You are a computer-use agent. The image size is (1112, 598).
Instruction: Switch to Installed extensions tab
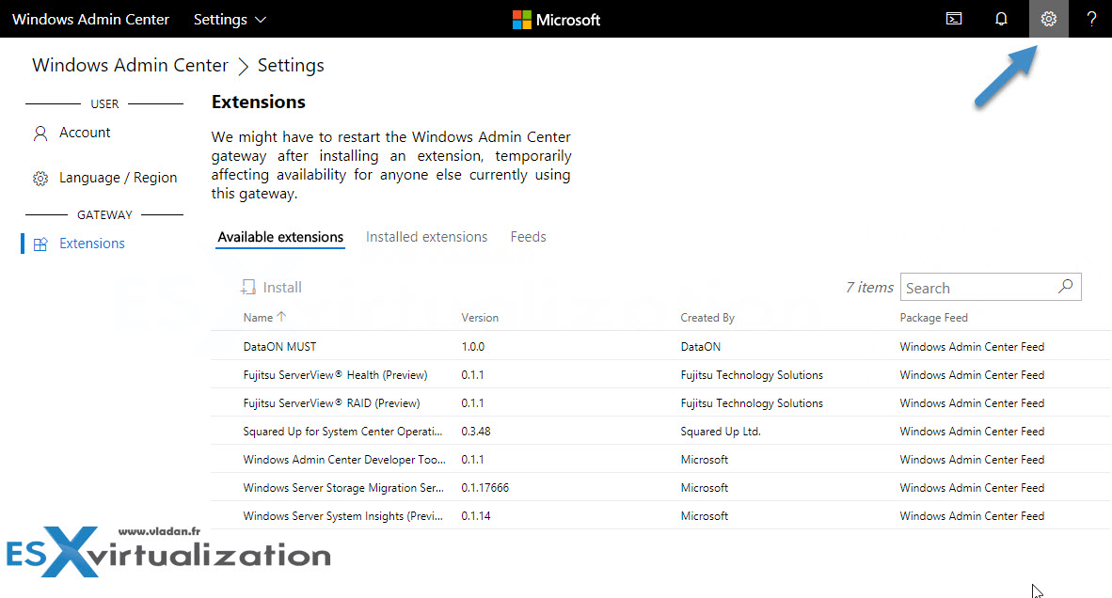(426, 237)
